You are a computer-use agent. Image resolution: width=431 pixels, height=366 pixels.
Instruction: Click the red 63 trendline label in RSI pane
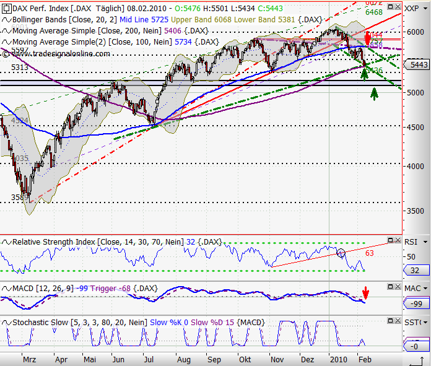click(x=370, y=253)
